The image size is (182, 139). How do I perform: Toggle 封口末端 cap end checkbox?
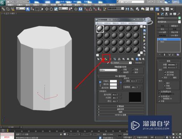(x=165, y=75)
